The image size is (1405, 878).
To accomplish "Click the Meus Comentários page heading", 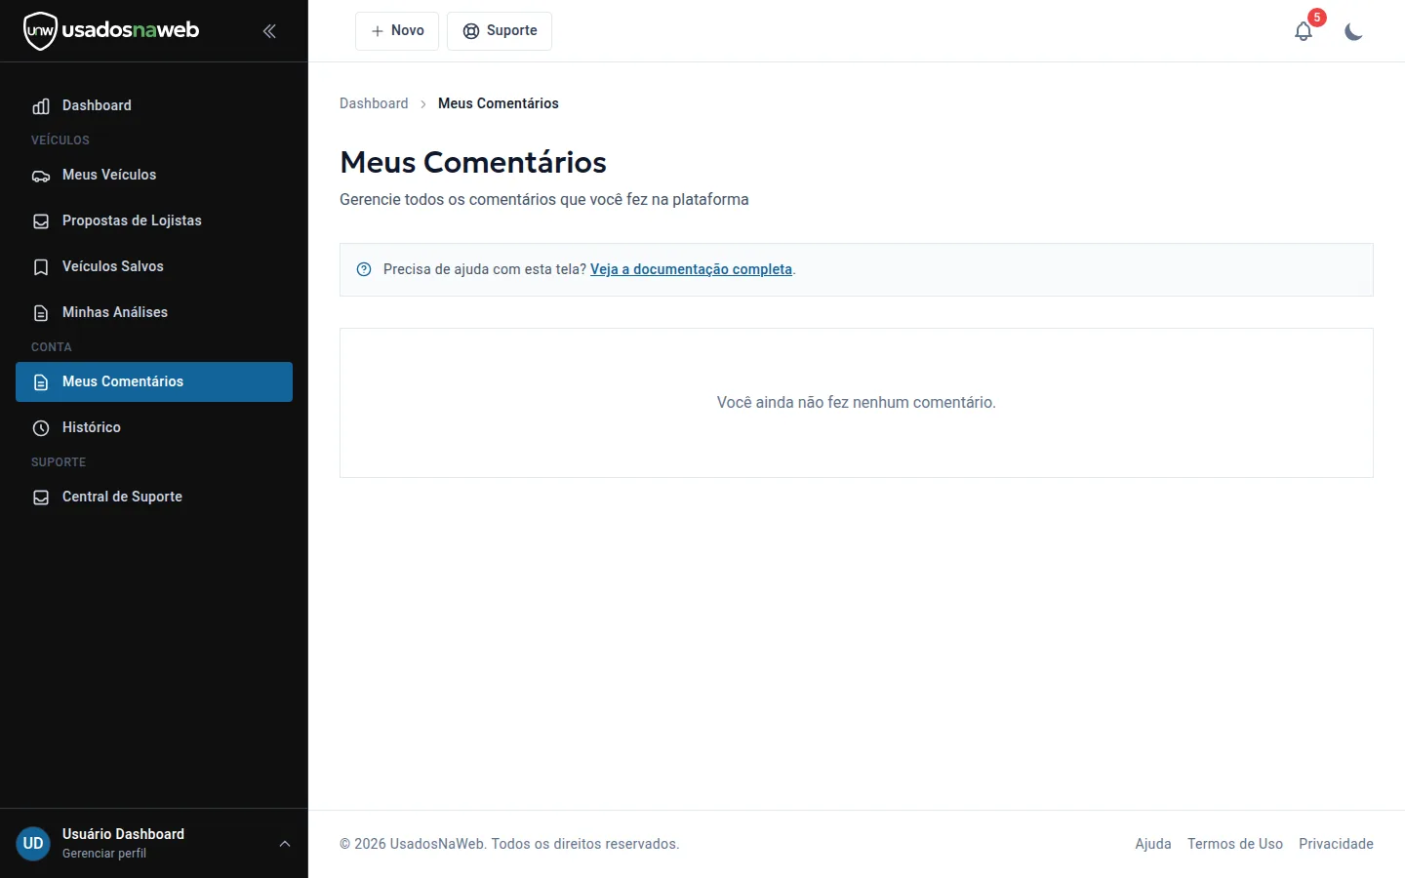I will tap(473, 162).
